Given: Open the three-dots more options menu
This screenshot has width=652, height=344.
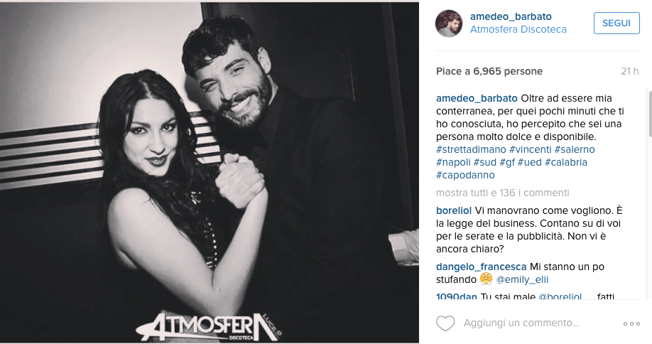Looking at the screenshot, I should tap(631, 323).
